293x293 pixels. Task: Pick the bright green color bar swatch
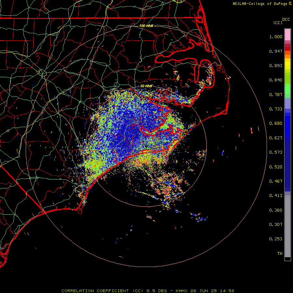click(x=287, y=89)
